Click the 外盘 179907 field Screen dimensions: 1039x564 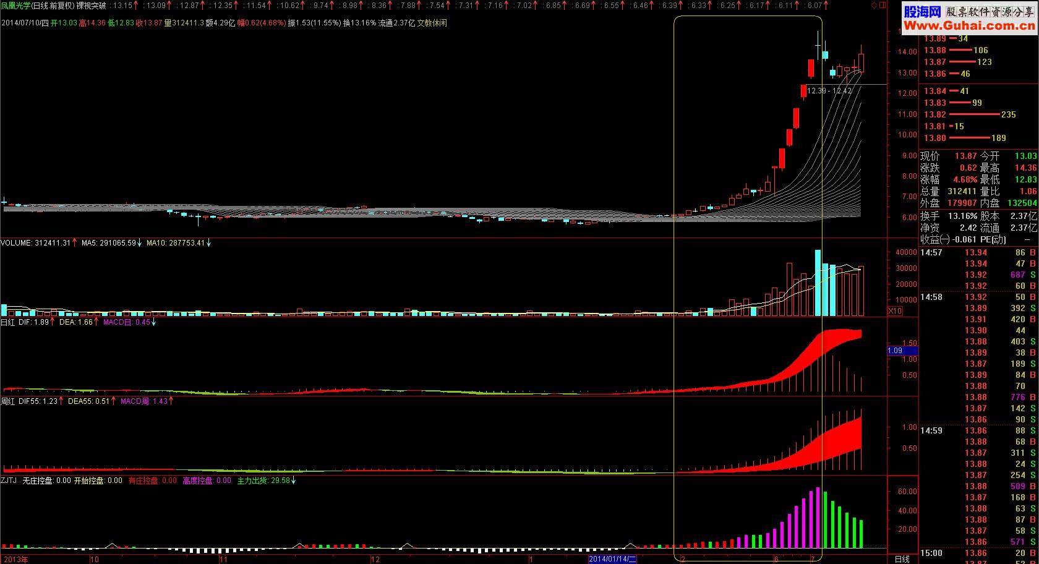(x=949, y=203)
